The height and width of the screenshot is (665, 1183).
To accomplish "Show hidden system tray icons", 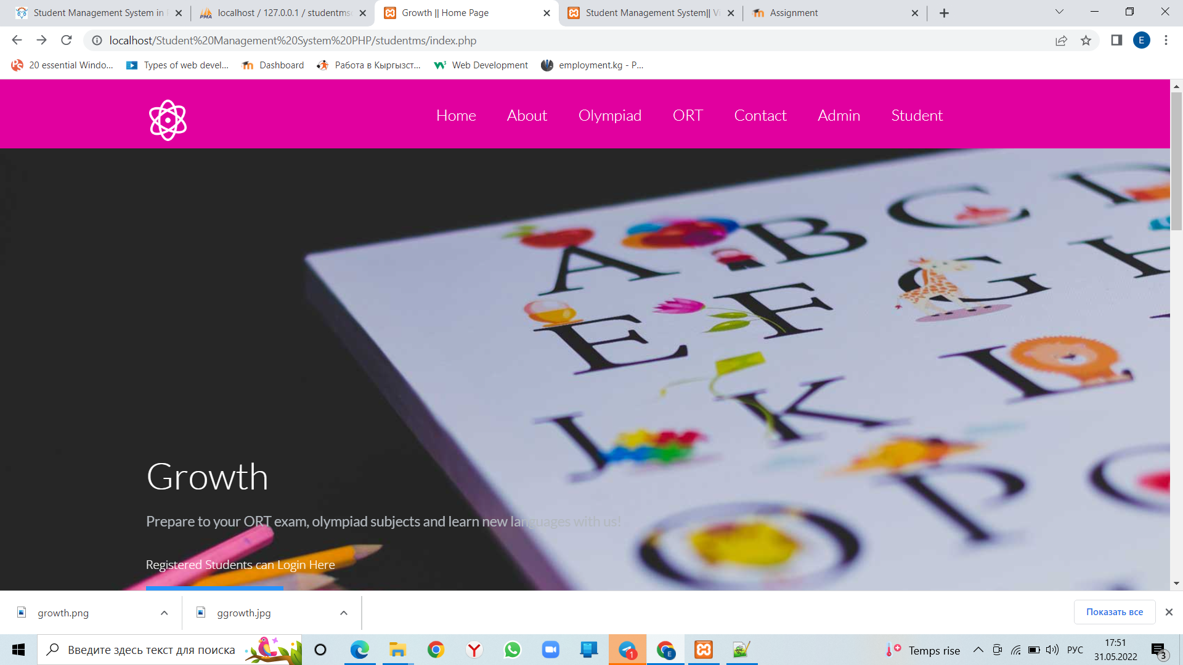I will point(978,650).
